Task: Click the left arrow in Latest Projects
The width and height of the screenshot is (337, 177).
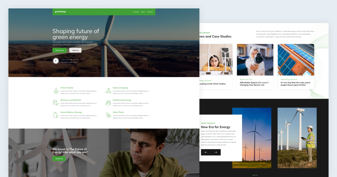Action: pyautogui.click(x=205, y=152)
